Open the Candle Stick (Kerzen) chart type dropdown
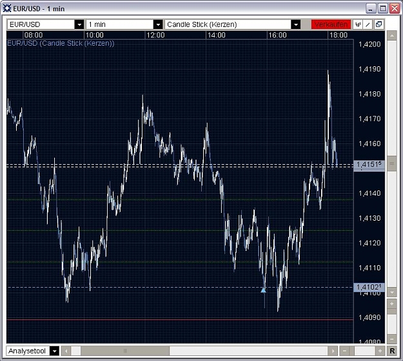This screenshot has height=361, width=403. [296, 24]
